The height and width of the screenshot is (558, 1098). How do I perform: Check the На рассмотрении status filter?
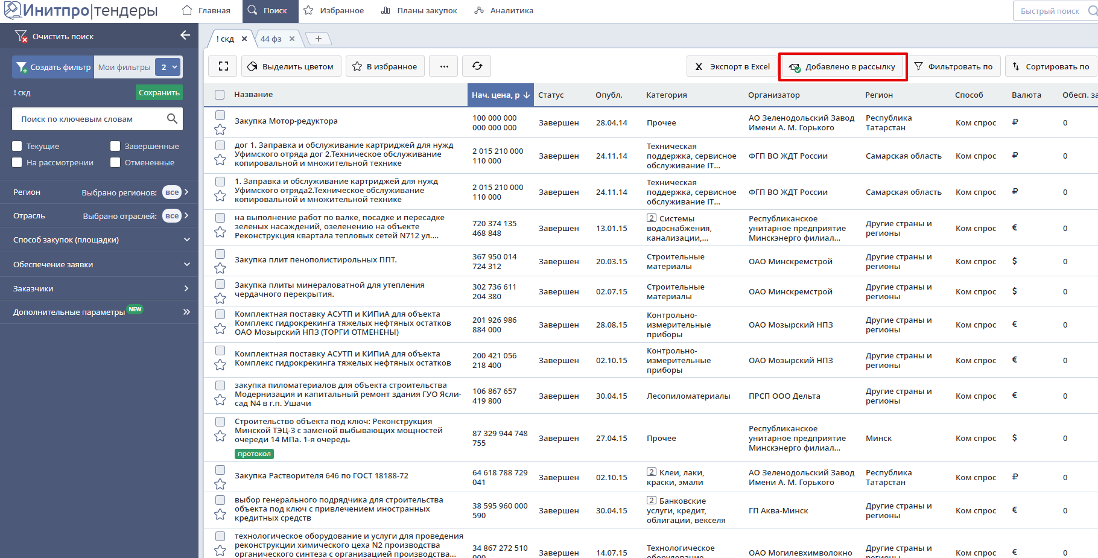coord(17,162)
